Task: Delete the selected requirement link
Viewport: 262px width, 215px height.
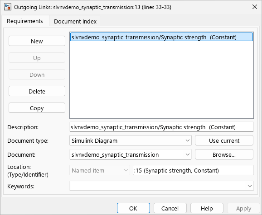Action: coord(37,91)
